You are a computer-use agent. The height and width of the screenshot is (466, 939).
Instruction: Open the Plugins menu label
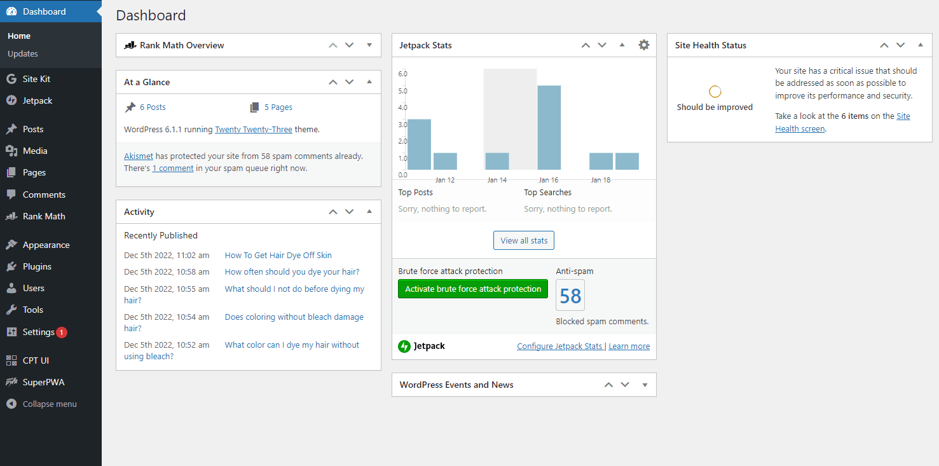point(37,266)
